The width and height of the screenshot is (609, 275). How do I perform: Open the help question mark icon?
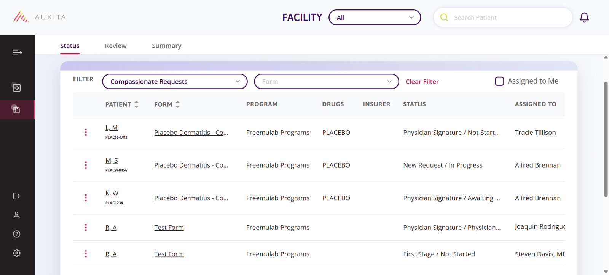pos(16,234)
